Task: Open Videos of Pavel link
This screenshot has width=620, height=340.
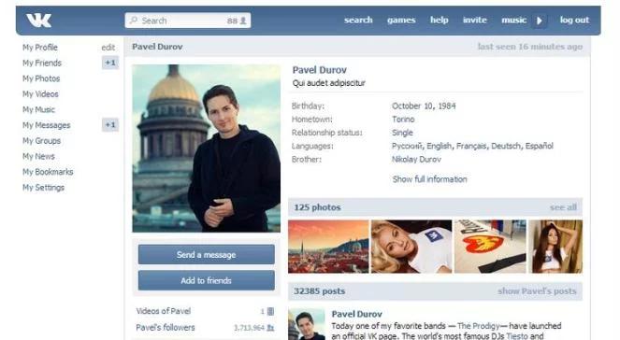Action: tap(164, 311)
